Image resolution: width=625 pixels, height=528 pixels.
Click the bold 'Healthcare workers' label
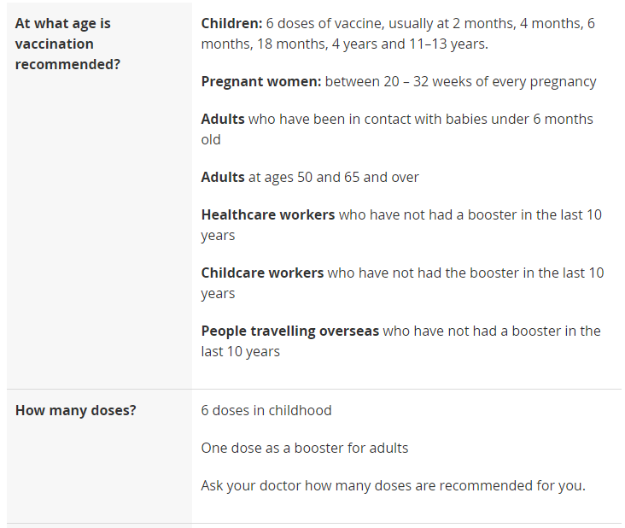(268, 214)
